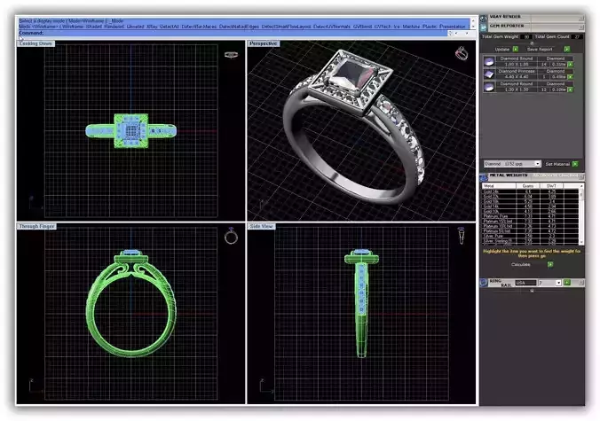The width and height of the screenshot is (600, 421).
Task: Click the Metal column header
Action: pos(498,185)
